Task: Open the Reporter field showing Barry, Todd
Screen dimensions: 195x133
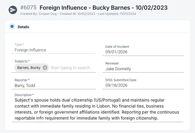Action: [54, 85]
